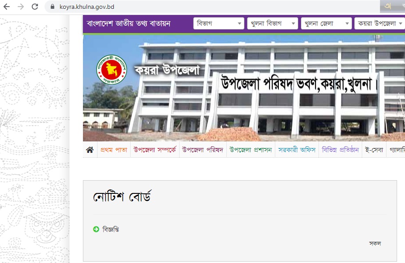Click the Bangladesh government emblem logo
Screen dimensions: 405x263
click(112, 70)
